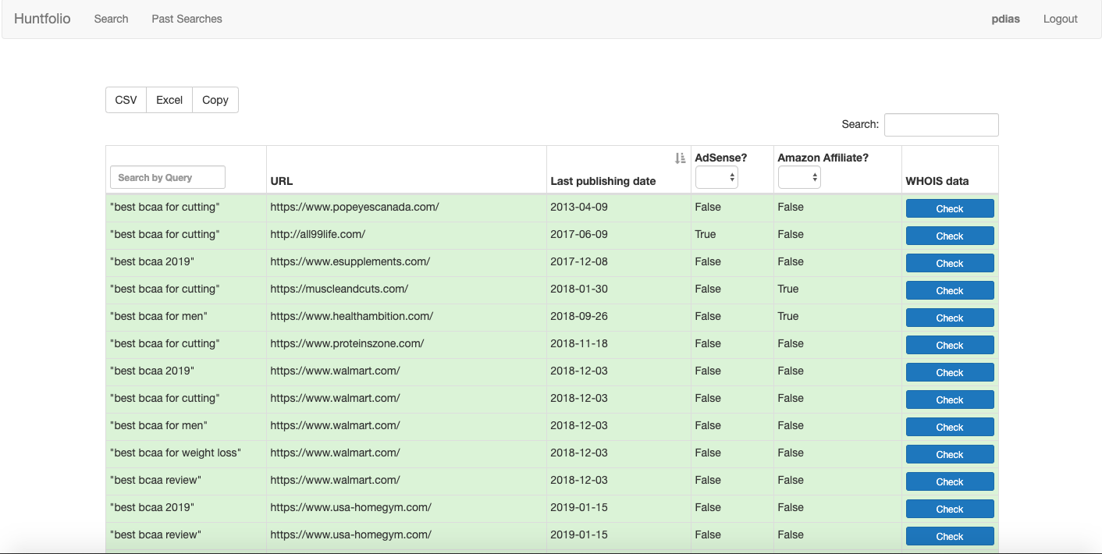1102x554 pixels.
Task: Go to the Past Searches page
Action: click(187, 19)
